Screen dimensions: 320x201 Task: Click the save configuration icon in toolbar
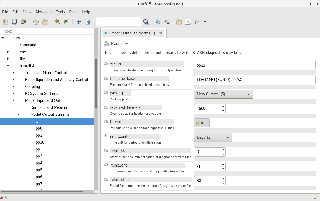coord(15,22)
